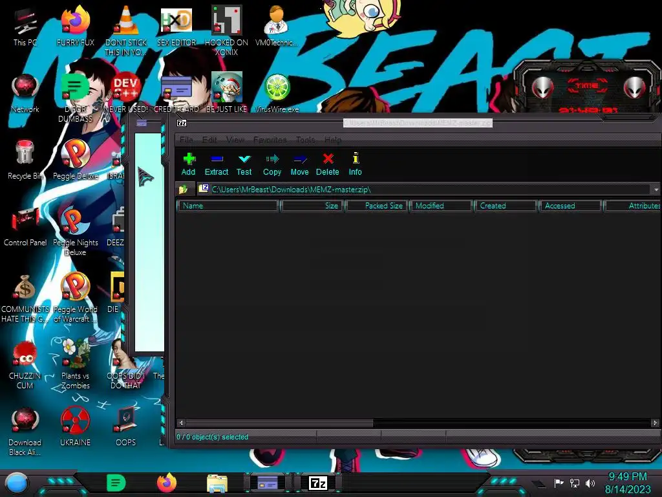The height and width of the screenshot is (497, 662).
Task: Click the MEMZ-master.zip address path field
Action: 424,190
